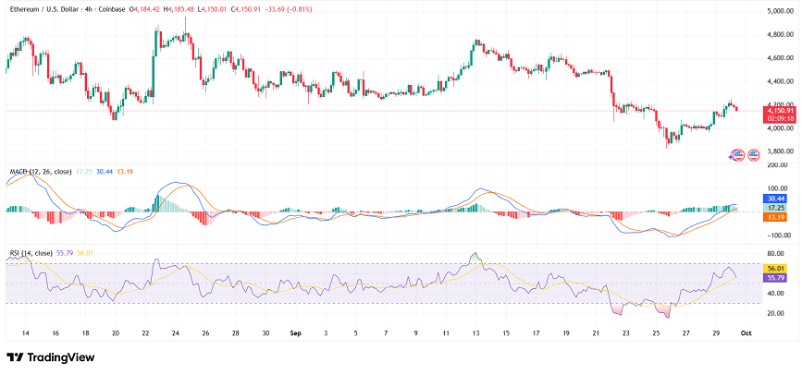Image resolution: width=802 pixels, height=374 pixels.
Task: Click the Sep label on the time axis
Action: pyautogui.click(x=294, y=331)
